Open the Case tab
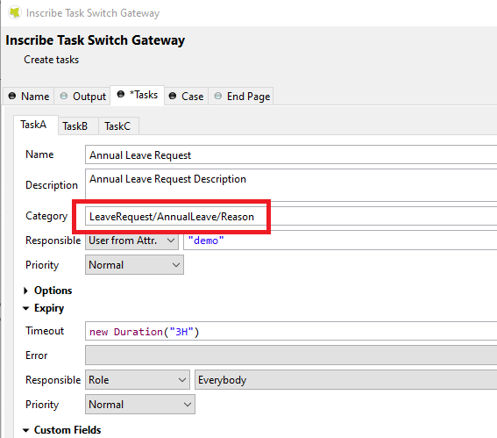The image size is (497, 438). pos(187,97)
